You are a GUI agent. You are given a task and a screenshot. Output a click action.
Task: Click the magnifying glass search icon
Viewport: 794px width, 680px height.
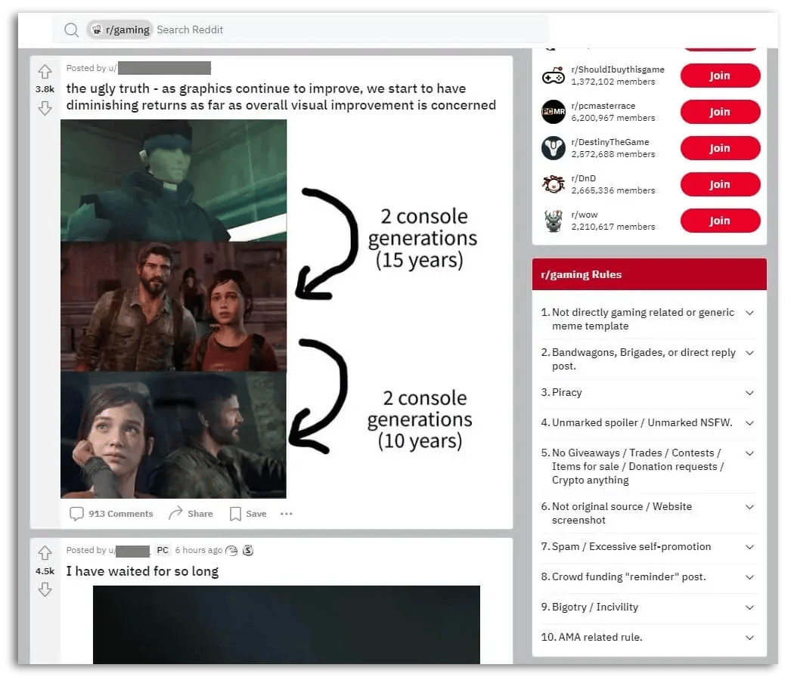click(71, 29)
